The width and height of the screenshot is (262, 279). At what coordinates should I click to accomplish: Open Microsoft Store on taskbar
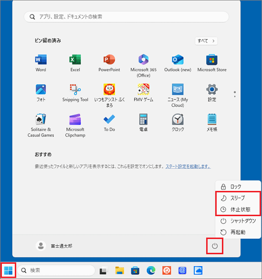(135, 270)
